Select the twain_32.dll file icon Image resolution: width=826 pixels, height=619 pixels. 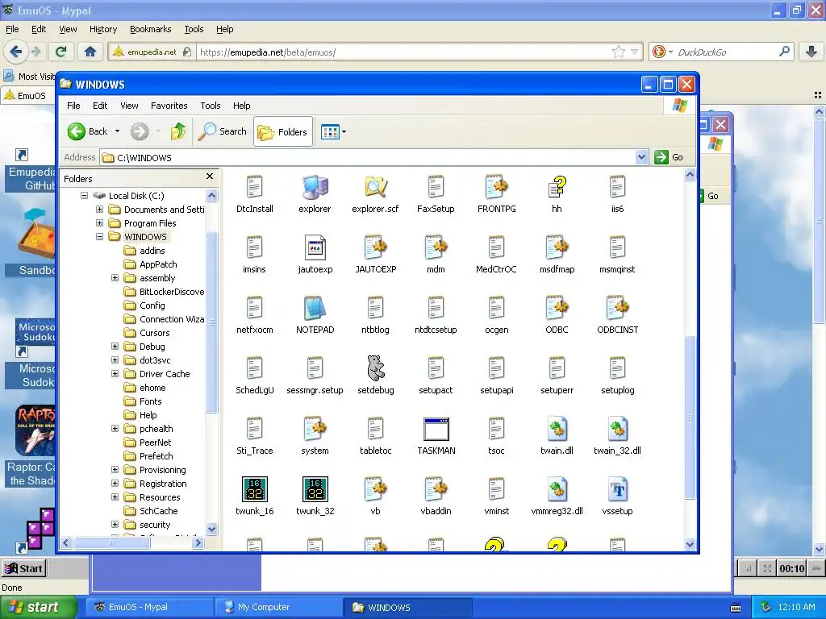pyautogui.click(x=617, y=429)
